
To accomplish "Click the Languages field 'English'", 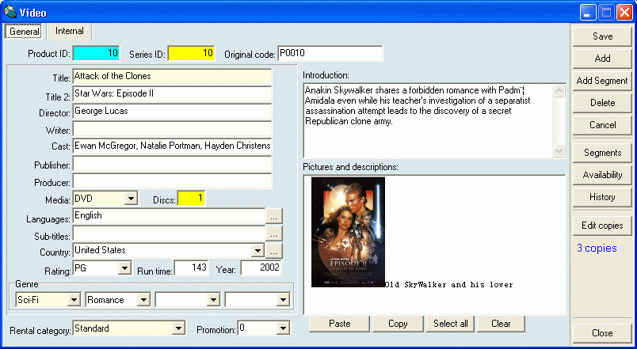I will [x=169, y=216].
